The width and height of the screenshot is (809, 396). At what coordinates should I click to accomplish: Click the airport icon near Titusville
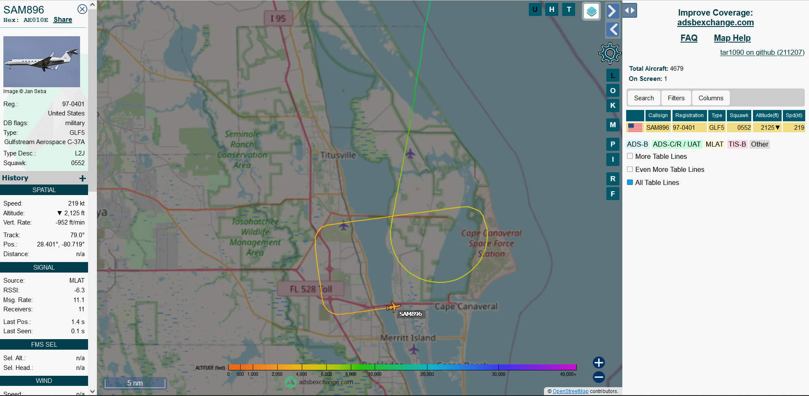[410, 153]
